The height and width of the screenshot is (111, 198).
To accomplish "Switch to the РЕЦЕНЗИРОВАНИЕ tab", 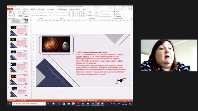I will pyautogui.click(x=75, y=9).
